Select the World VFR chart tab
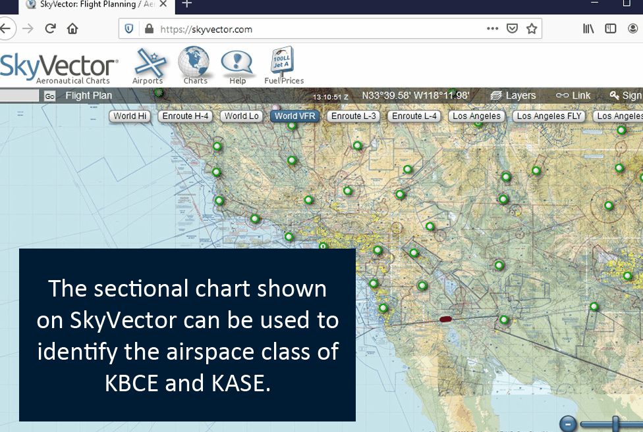Screen dimensions: 643x432 click(295, 116)
